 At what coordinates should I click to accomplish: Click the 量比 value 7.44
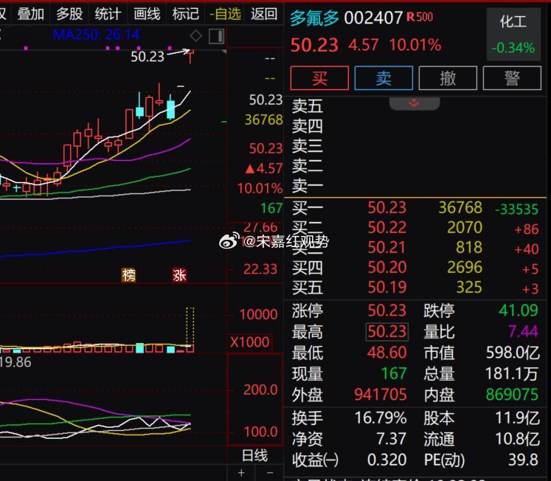[523, 331]
